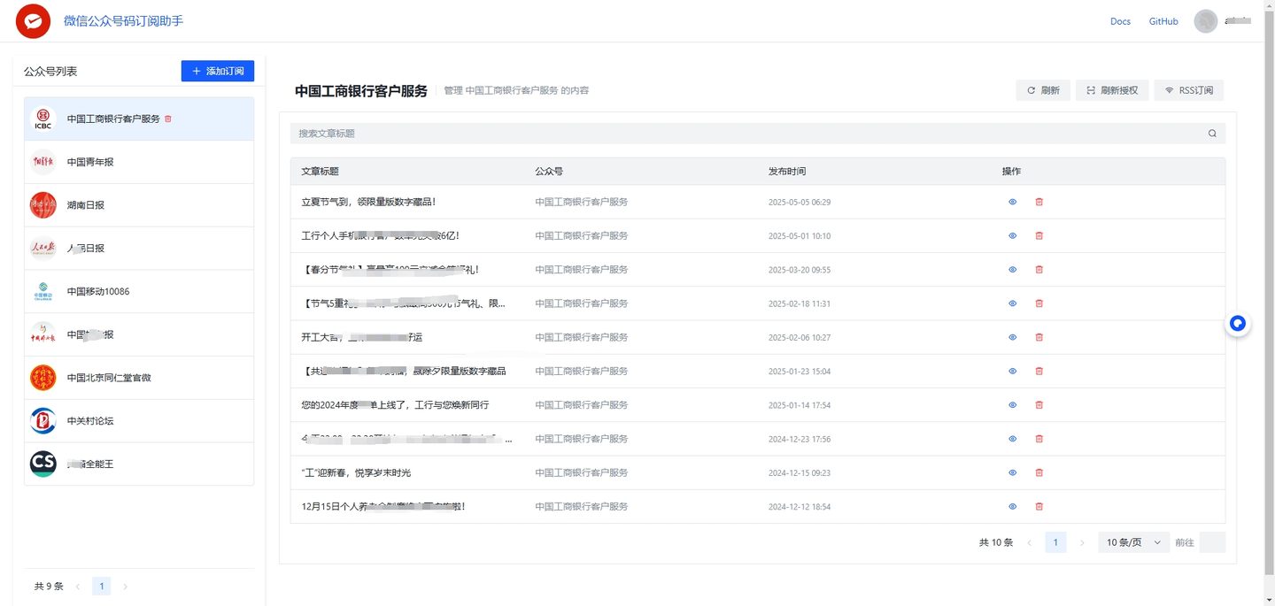Image resolution: width=1275 pixels, height=606 pixels.
Task: View 工行个人手机银行 article via eye icon
Action: (x=1012, y=235)
